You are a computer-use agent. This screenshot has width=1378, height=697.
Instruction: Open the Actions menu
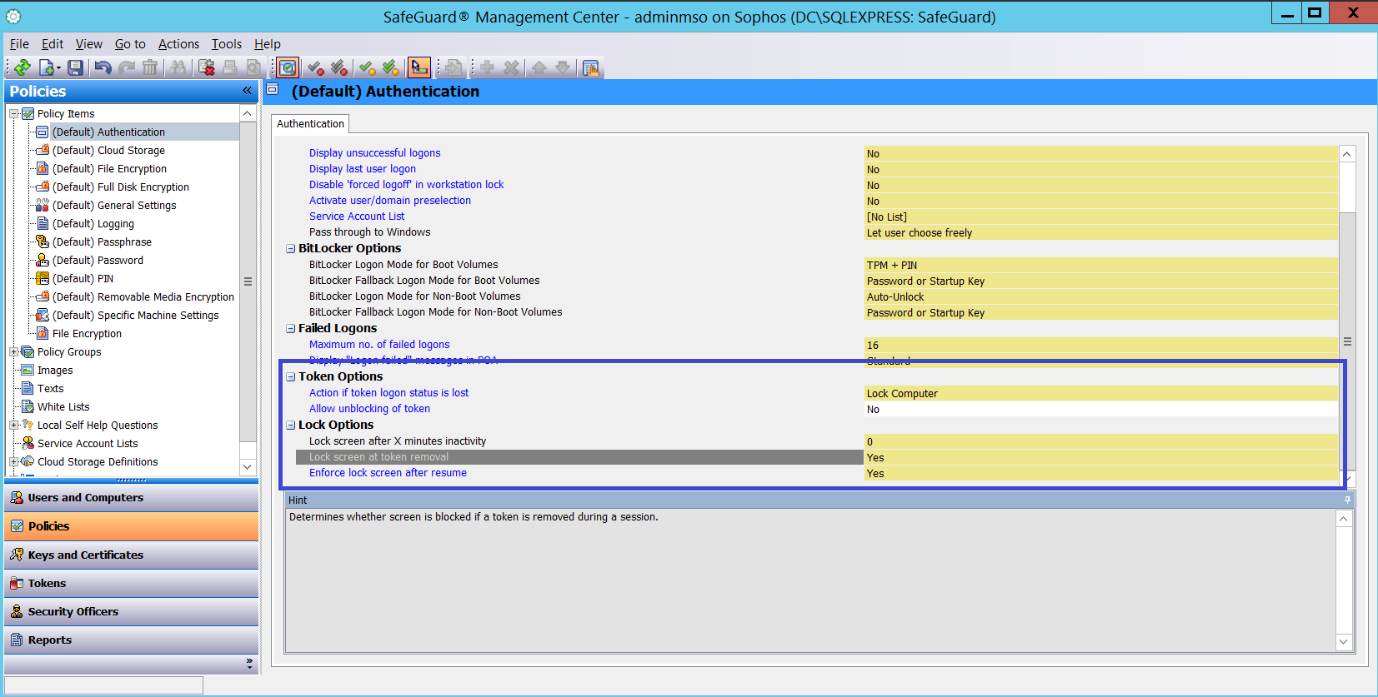(x=178, y=44)
